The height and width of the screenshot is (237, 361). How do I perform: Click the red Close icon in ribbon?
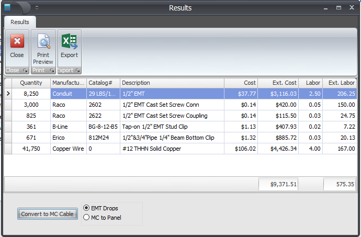pos(17,42)
